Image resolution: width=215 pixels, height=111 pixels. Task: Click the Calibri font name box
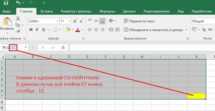point(42,21)
